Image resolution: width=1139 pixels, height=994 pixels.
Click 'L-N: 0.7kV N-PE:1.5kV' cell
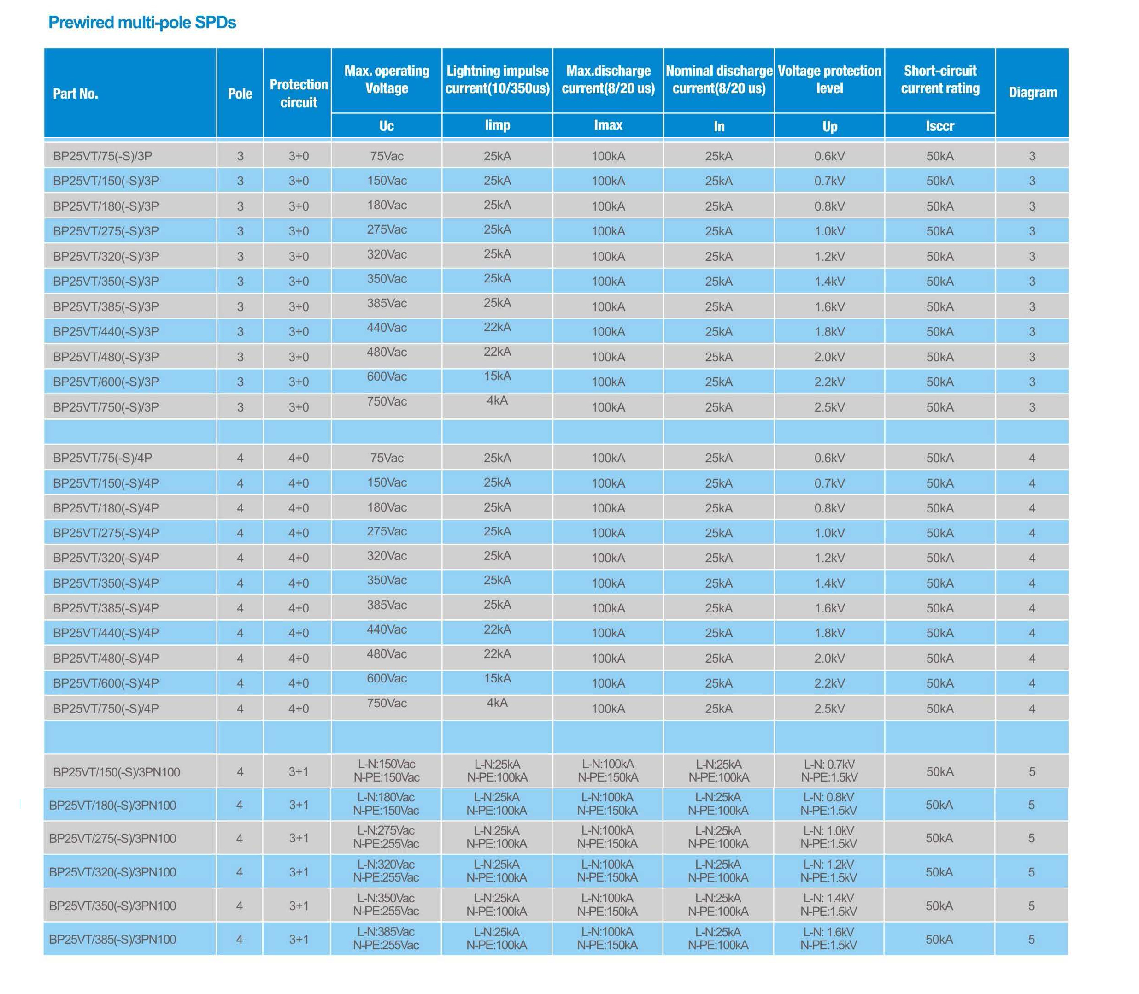pyautogui.click(x=829, y=771)
